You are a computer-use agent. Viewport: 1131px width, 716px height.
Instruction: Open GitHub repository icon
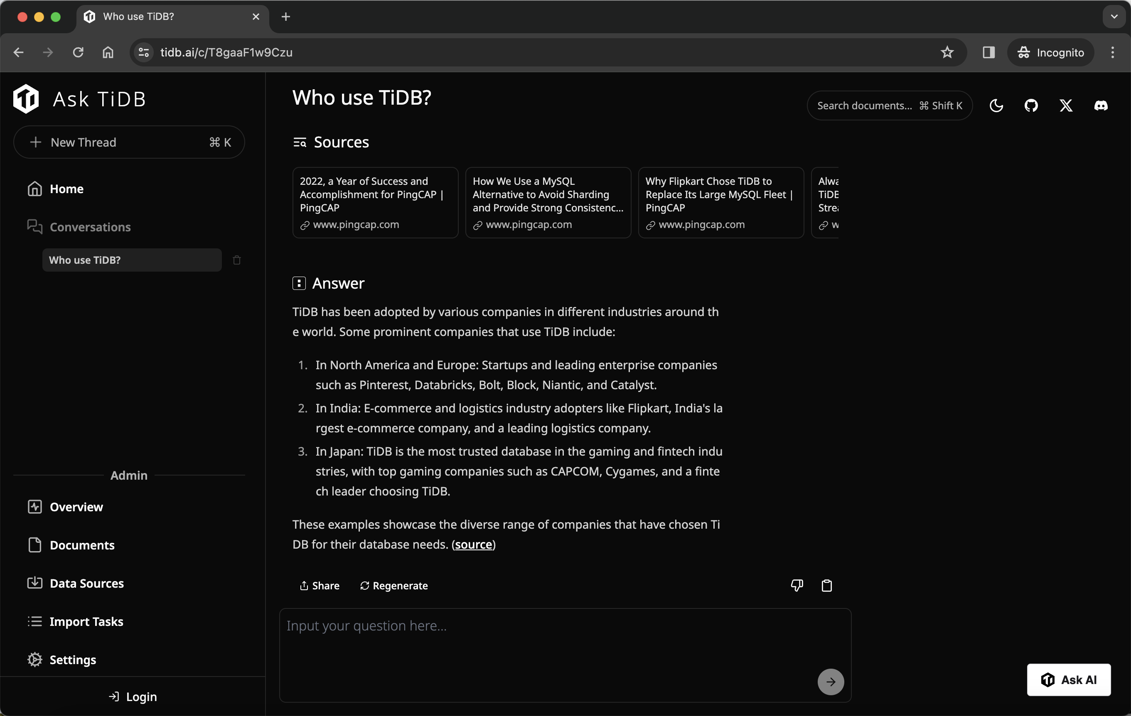[1031, 105]
